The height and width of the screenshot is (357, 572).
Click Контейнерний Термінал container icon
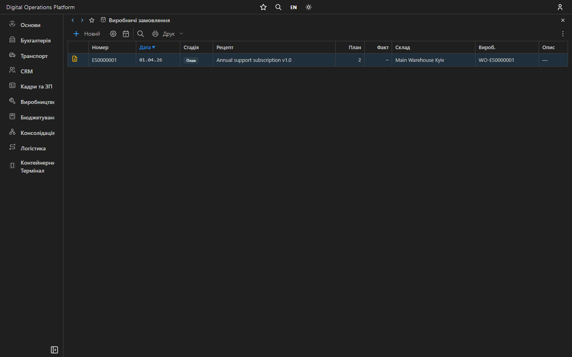point(12,165)
